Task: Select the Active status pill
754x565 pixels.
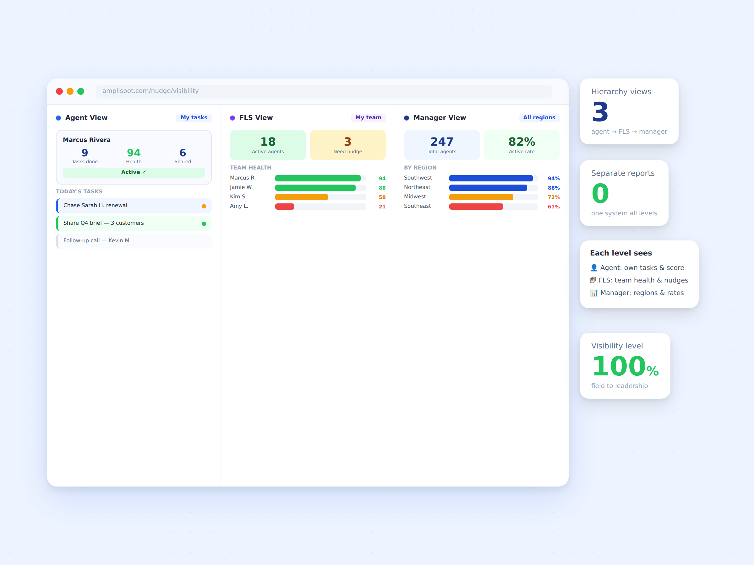Action: (134, 172)
